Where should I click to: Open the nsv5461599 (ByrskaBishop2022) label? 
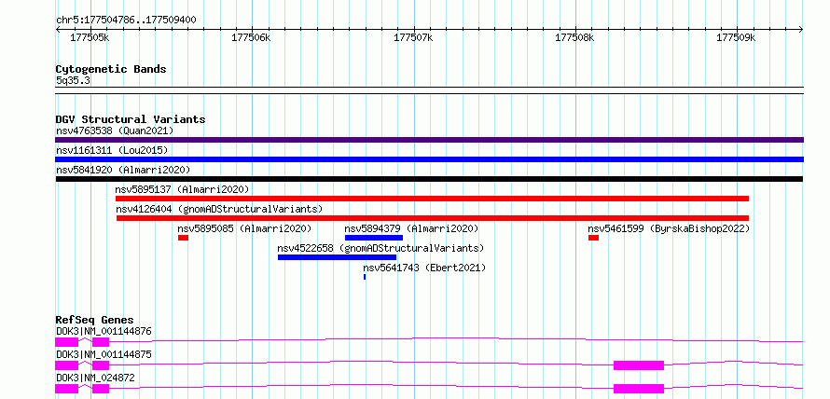pos(669,228)
